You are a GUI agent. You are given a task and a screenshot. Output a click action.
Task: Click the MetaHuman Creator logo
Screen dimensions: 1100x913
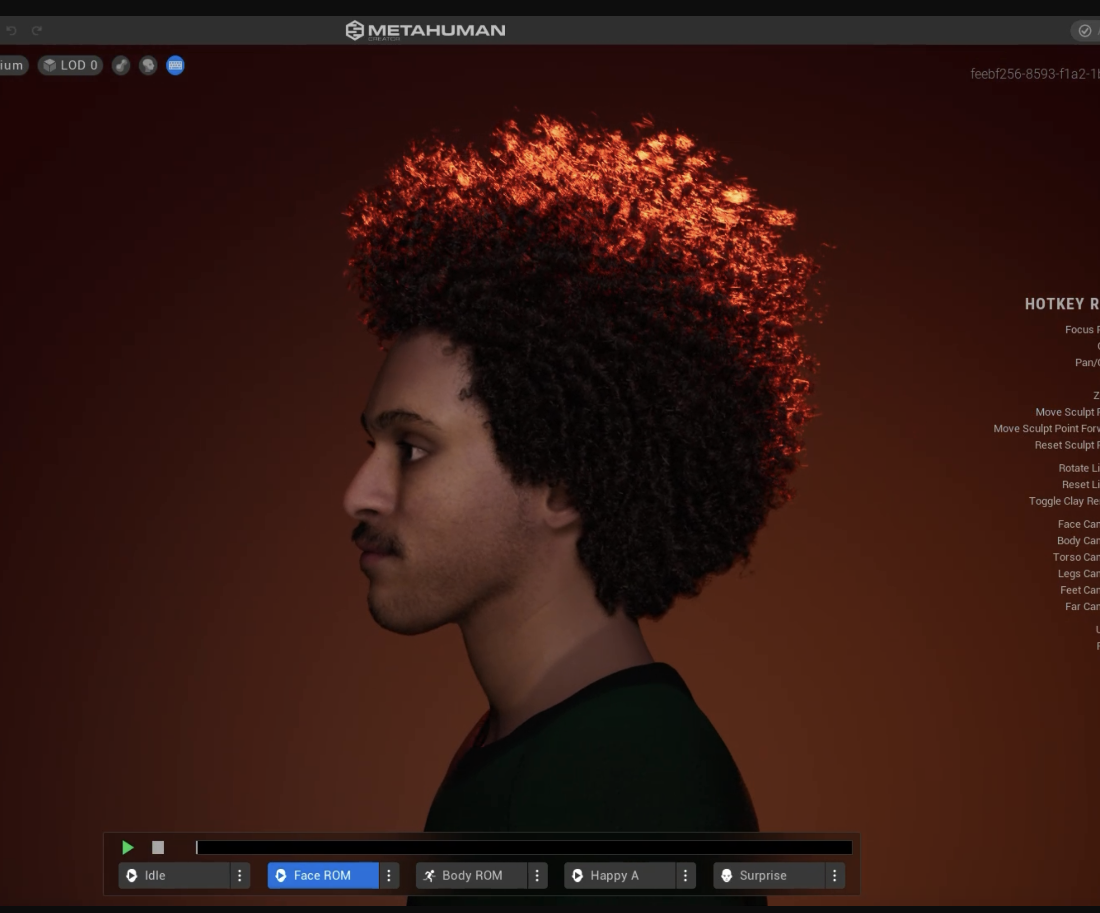pyautogui.click(x=426, y=30)
